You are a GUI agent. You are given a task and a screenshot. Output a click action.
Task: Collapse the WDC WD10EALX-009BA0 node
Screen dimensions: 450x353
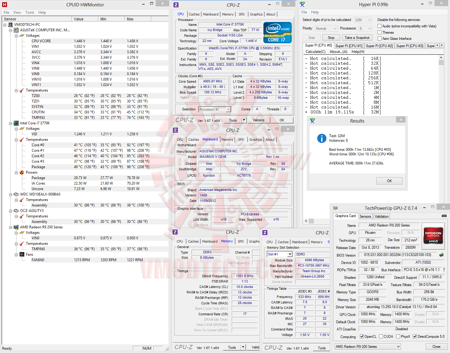tap(11, 195)
